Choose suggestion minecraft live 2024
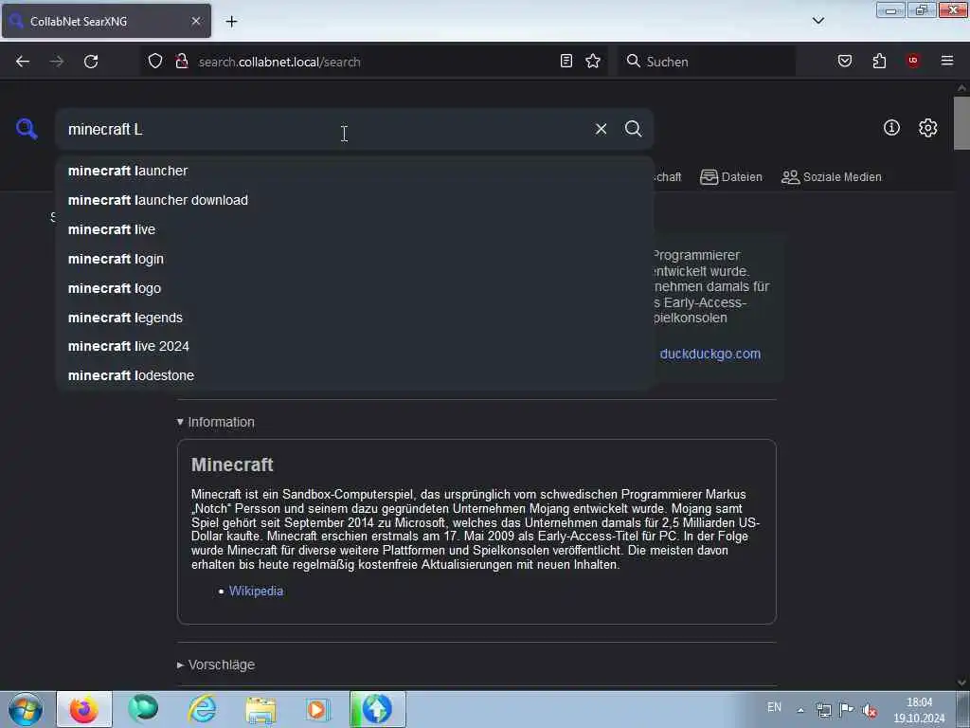This screenshot has width=970, height=728. pos(354,346)
